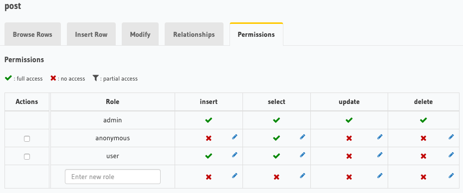Edit user role select permission pencil
Screen dimensions: 463x193
[x=302, y=155]
